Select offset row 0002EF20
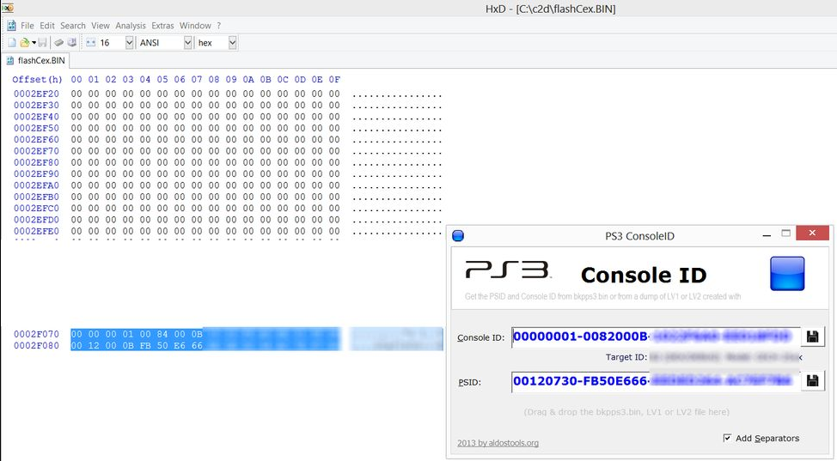This screenshot has width=837, height=461. pos(36,94)
